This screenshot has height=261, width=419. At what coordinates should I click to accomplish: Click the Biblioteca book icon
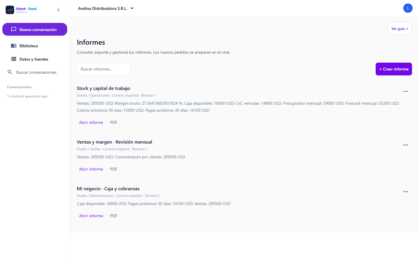14,46
